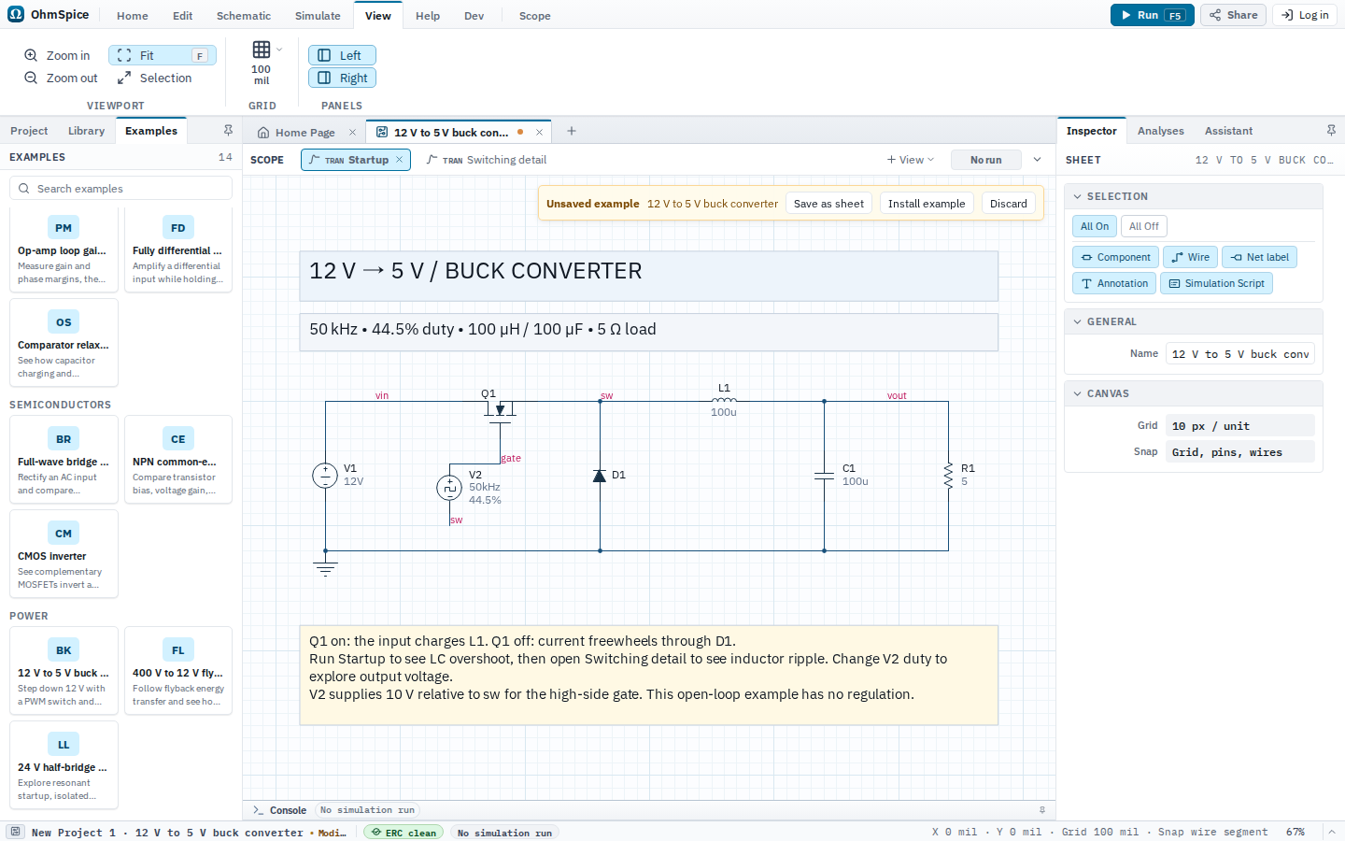This screenshot has height=841, width=1345.
Task: Open the Schematic menu
Action: tap(244, 16)
